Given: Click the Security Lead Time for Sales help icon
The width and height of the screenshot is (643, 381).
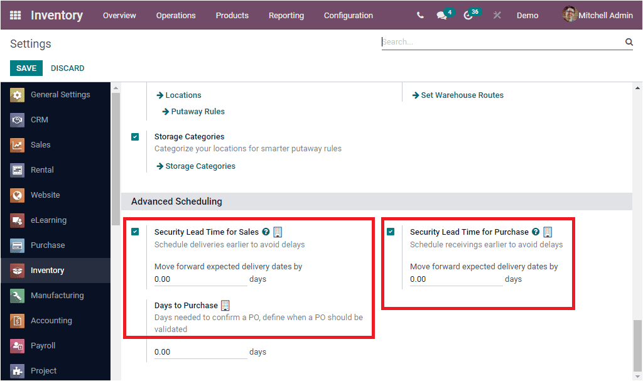Looking at the screenshot, I should click(x=266, y=232).
